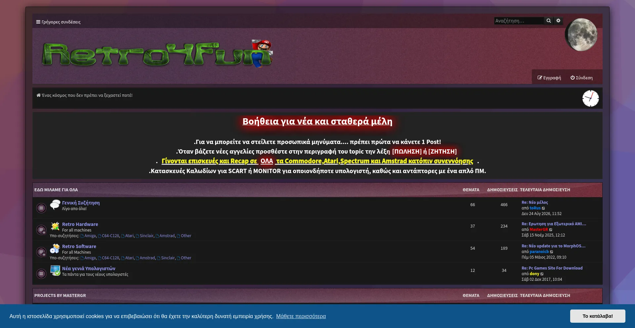Open last post Re: Νέο μέλος
This screenshot has width=635, height=328.
coord(535,202)
